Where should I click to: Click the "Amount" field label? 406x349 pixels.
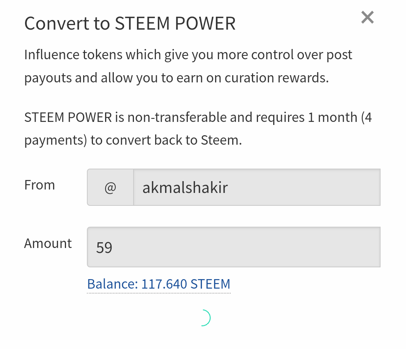(x=48, y=243)
